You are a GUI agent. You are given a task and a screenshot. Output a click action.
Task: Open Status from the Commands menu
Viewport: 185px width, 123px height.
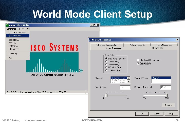tap(18, 43)
